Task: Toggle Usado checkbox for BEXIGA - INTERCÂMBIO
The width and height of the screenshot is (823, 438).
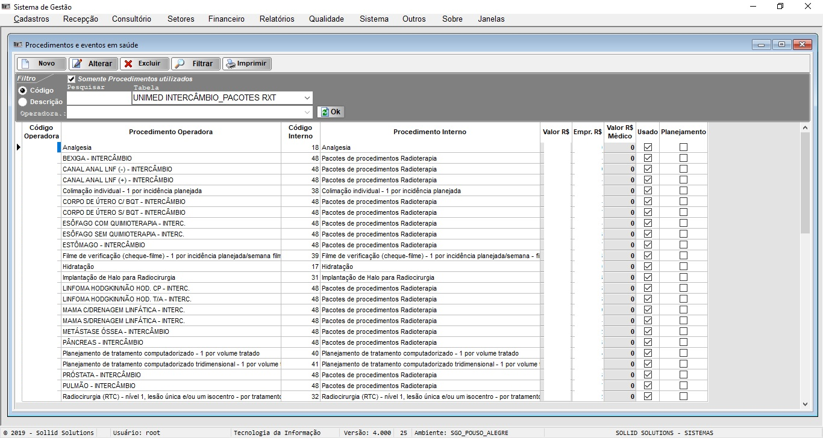Action: [648, 158]
